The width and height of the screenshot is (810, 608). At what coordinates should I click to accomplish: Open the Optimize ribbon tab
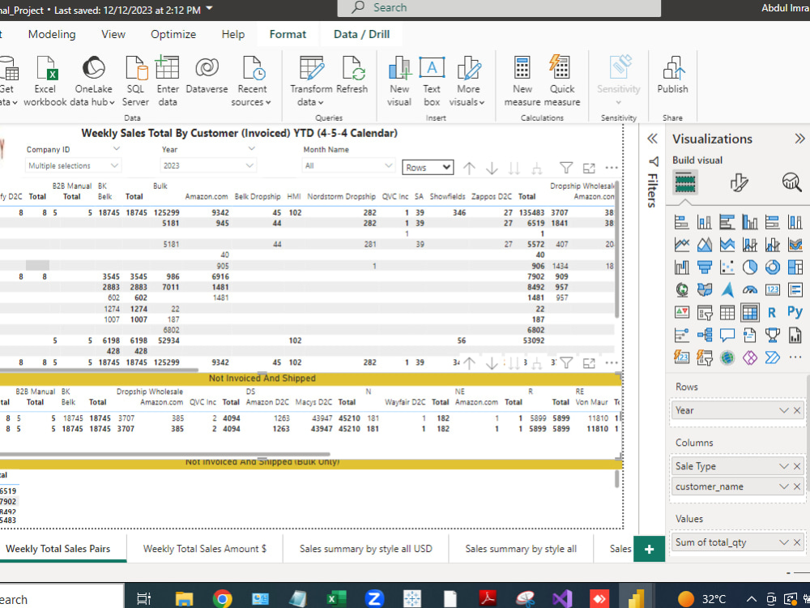173,34
